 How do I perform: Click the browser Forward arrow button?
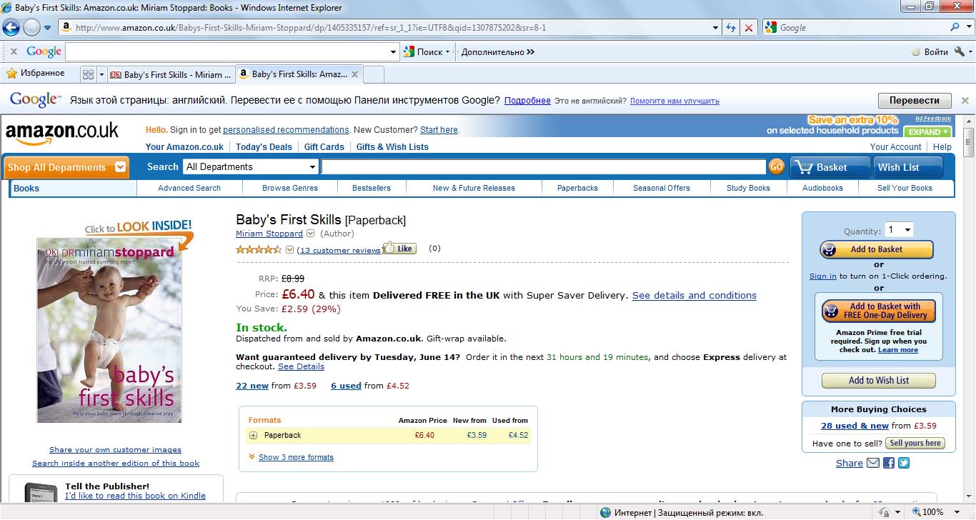click(x=31, y=27)
